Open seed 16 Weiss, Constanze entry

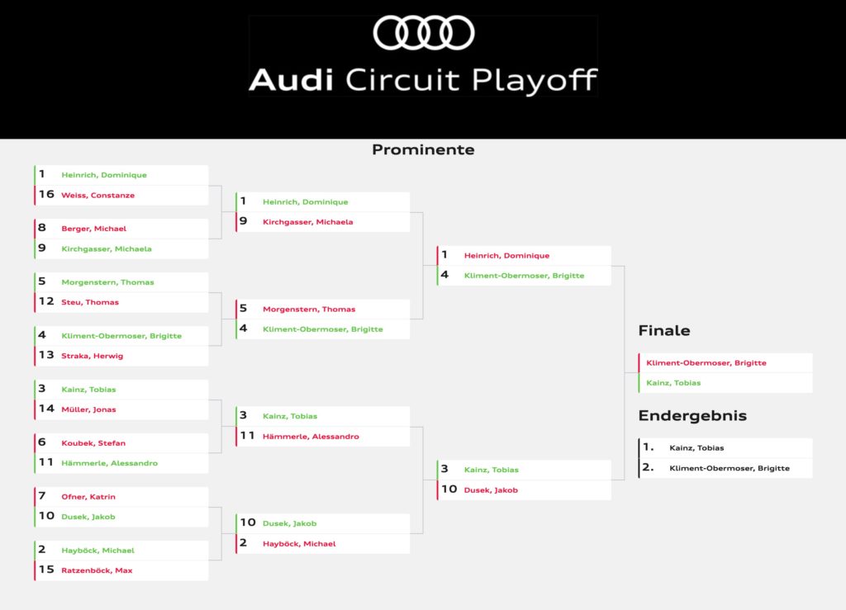[97, 196]
